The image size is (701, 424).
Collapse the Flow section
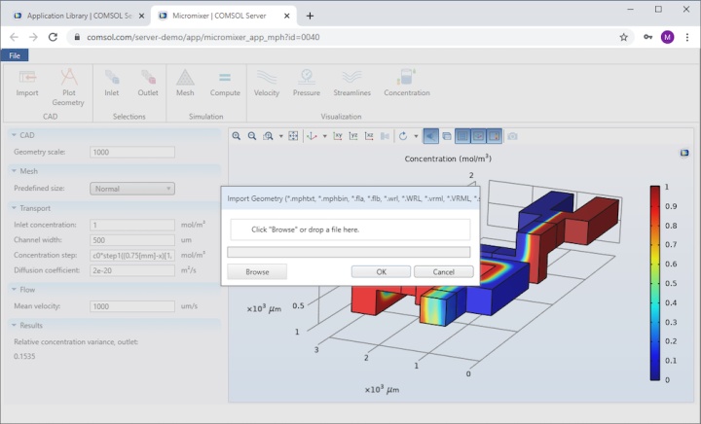[x=14, y=289]
